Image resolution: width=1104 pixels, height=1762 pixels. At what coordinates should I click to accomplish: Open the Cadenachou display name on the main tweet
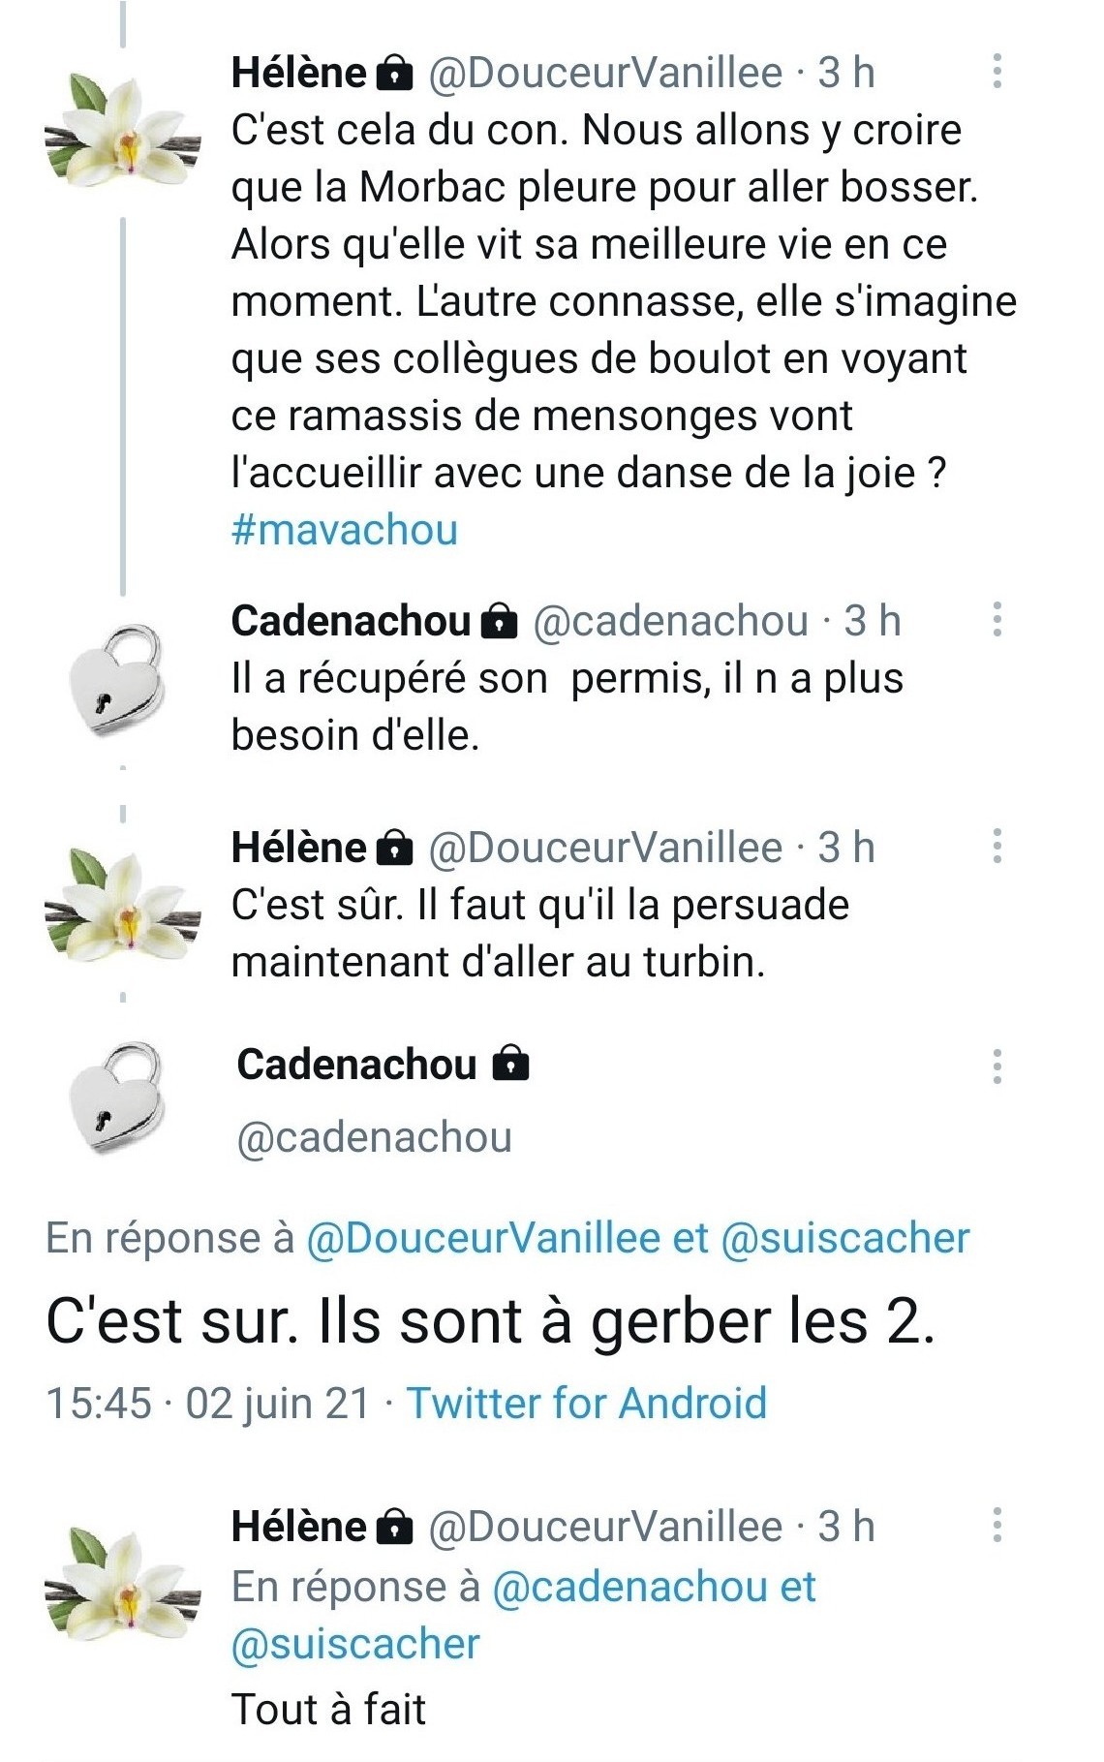(356, 1065)
